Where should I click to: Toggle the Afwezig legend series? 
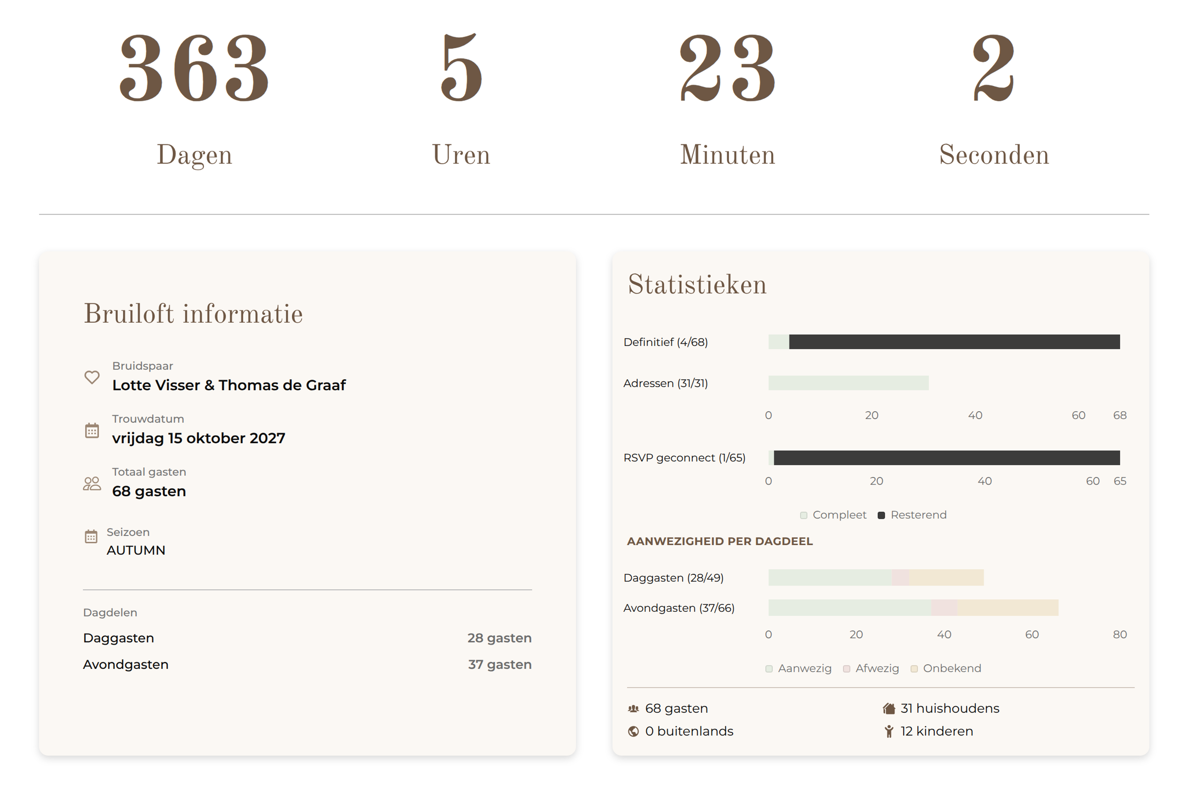(871, 669)
